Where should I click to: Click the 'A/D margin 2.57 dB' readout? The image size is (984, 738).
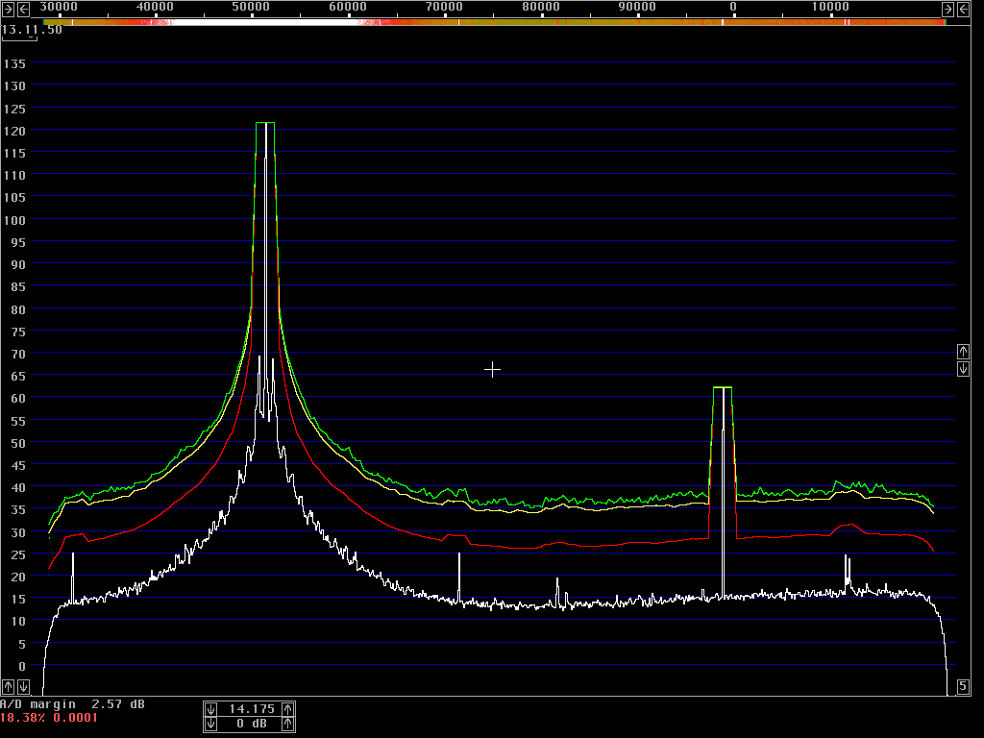72,704
